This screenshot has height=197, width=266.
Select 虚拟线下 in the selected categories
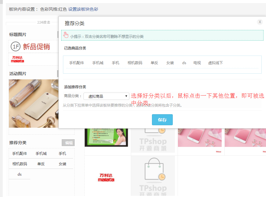[215, 63]
